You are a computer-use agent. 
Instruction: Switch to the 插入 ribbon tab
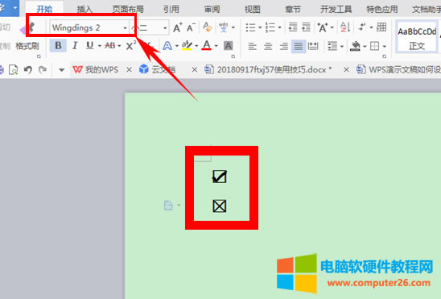click(84, 10)
